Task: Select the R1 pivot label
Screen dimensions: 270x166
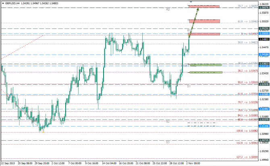Action: click(x=189, y=31)
